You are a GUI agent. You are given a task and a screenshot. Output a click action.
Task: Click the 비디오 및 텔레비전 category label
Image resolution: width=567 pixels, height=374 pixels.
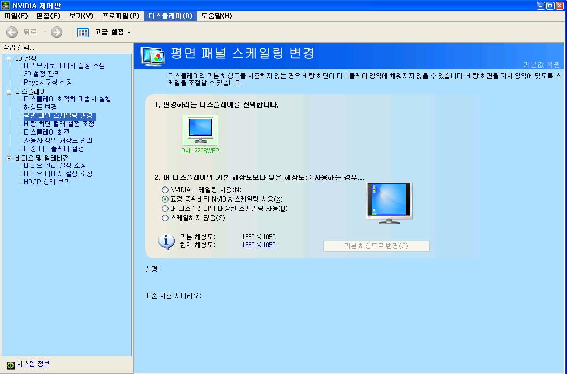[42, 158]
